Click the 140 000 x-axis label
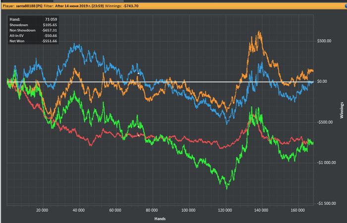Screen dimensions: 347x223 coord(261,210)
